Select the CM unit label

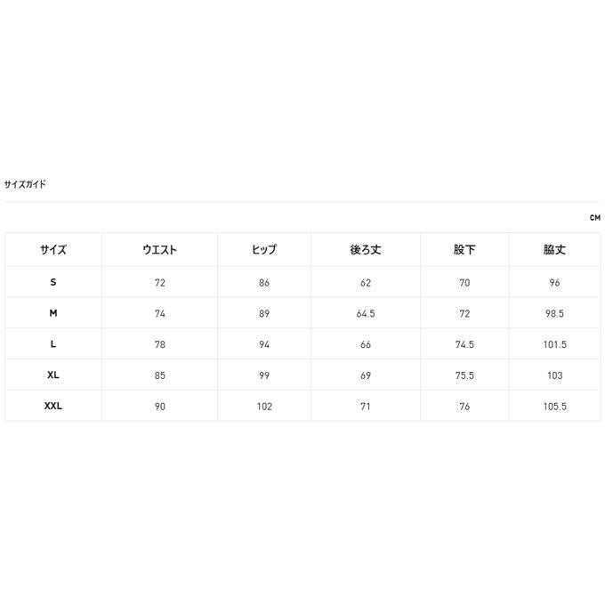594,218
